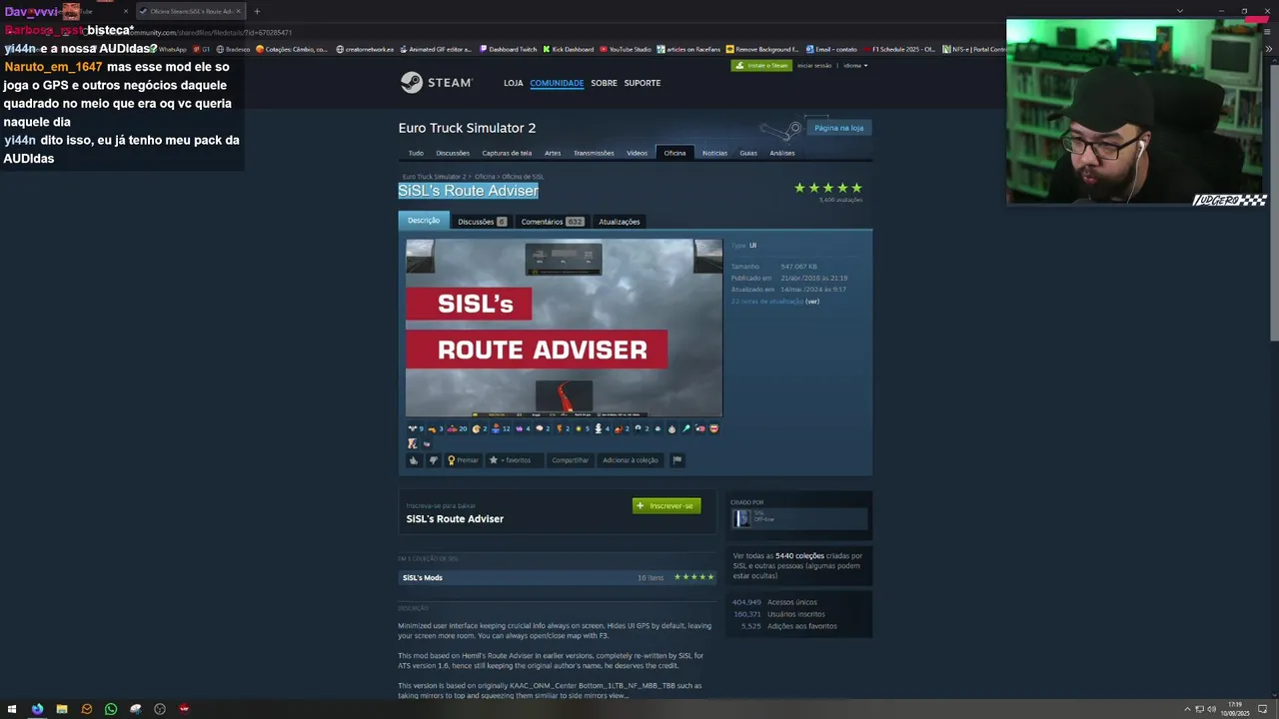1279x719 pixels.
Task: Click the (ver) update notes link
Action: [812, 301]
